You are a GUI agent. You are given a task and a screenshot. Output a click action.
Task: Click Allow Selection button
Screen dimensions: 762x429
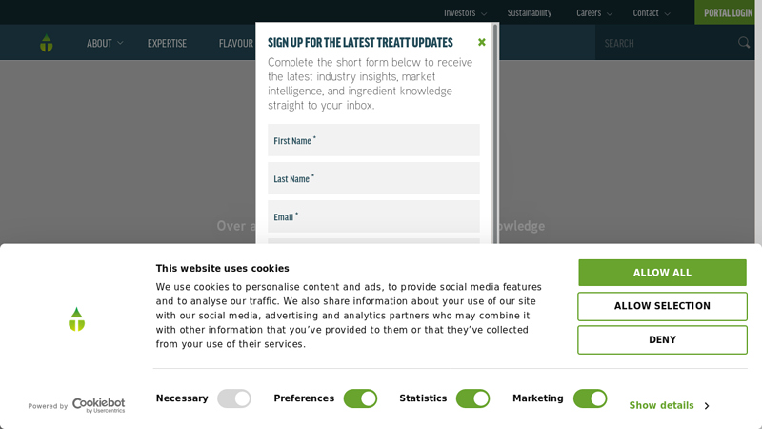(x=662, y=306)
